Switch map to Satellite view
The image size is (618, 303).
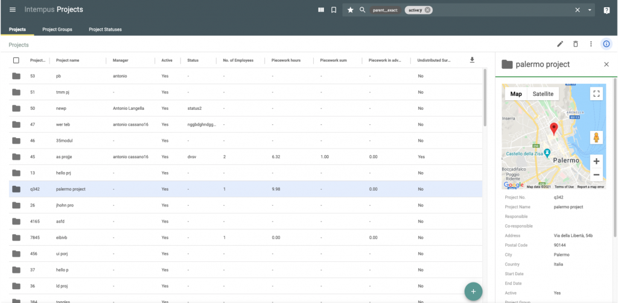[x=543, y=94]
